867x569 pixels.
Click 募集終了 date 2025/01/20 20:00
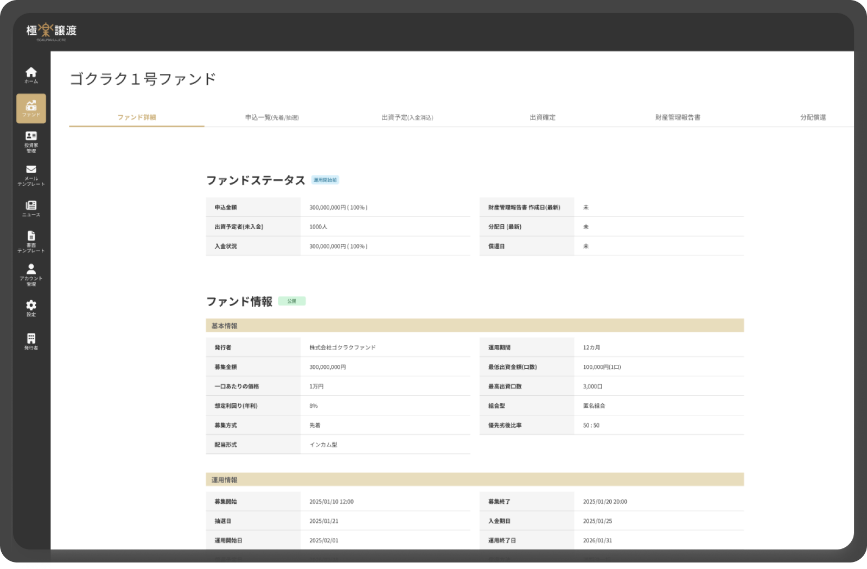(605, 502)
